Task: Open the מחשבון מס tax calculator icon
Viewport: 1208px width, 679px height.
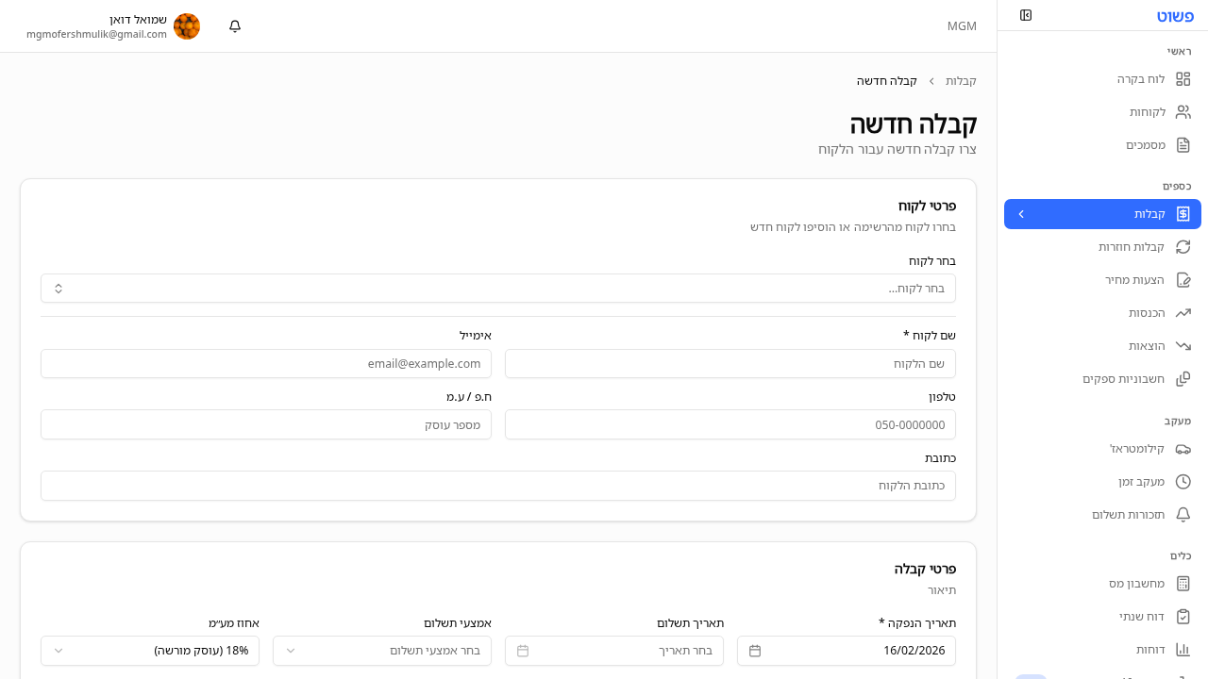Action: (x=1183, y=583)
